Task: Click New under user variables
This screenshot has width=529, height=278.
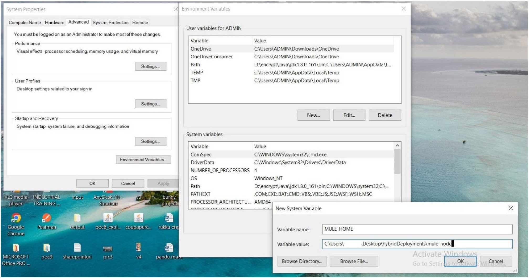Action: [313, 115]
